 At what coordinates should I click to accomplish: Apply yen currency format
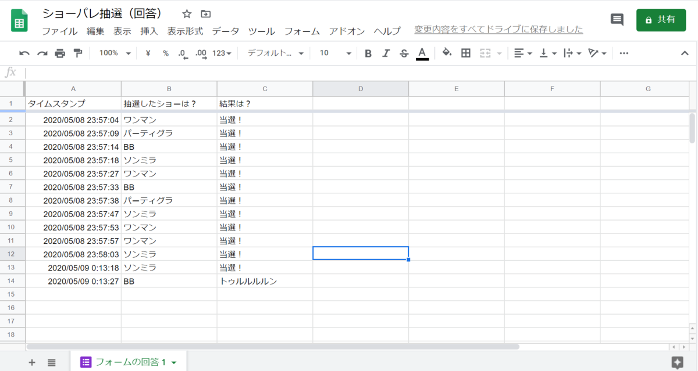pos(148,53)
